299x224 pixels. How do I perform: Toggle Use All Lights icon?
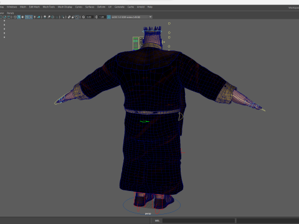[35, 17]
